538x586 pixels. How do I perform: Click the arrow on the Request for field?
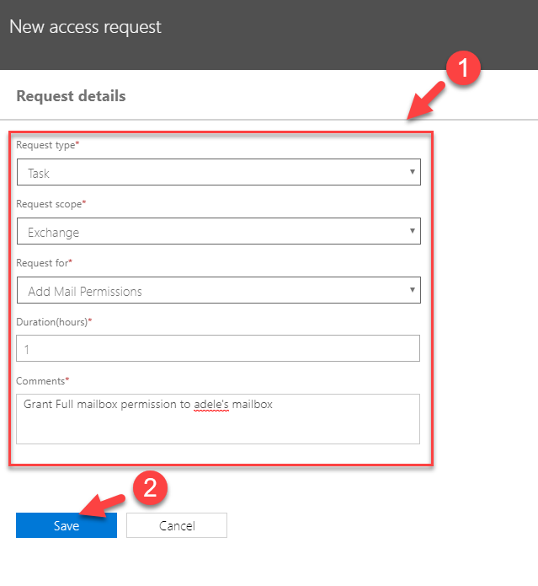pyautogui.click(x=413, y=290)
